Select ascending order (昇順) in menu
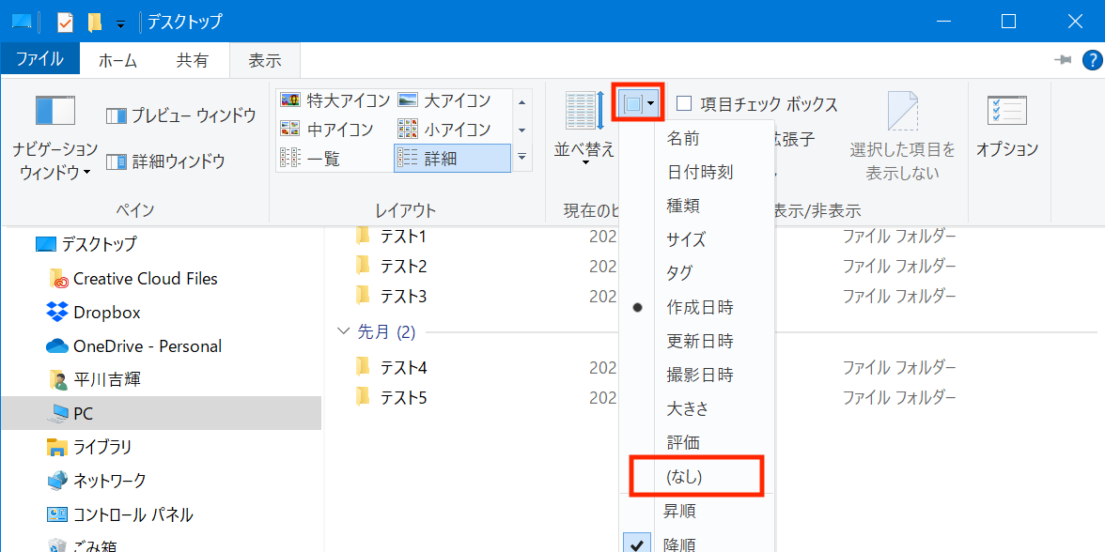This screenshot has width=1105, height=552. (x=679, y=511)
